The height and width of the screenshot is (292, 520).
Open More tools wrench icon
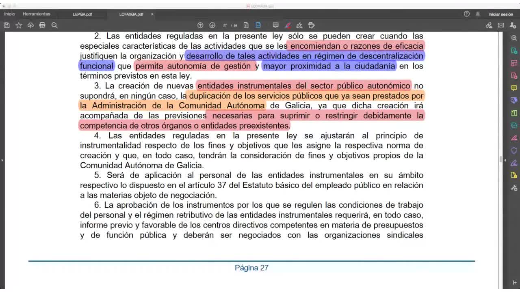click(514, 188)
